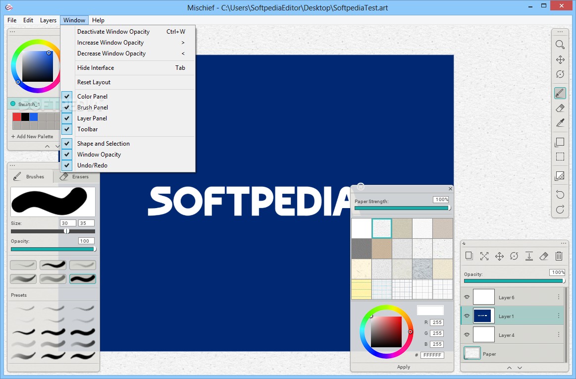576x379 pixels.
Task: Hide Layer 6 with its eye icon
Action: [x=467, y=297]
